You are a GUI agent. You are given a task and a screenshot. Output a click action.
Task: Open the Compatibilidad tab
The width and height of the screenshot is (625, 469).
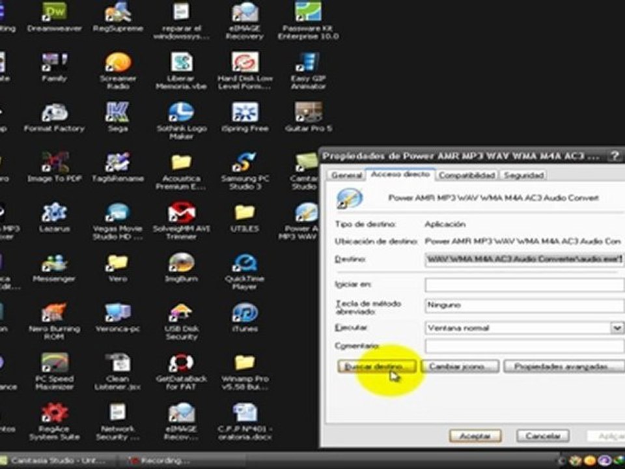point(467,175)
